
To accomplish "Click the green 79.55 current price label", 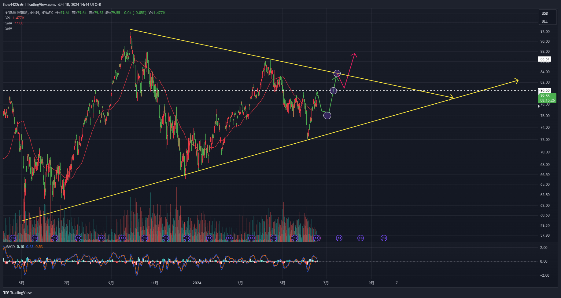I will pyautogui.click(x=547, y=98).
